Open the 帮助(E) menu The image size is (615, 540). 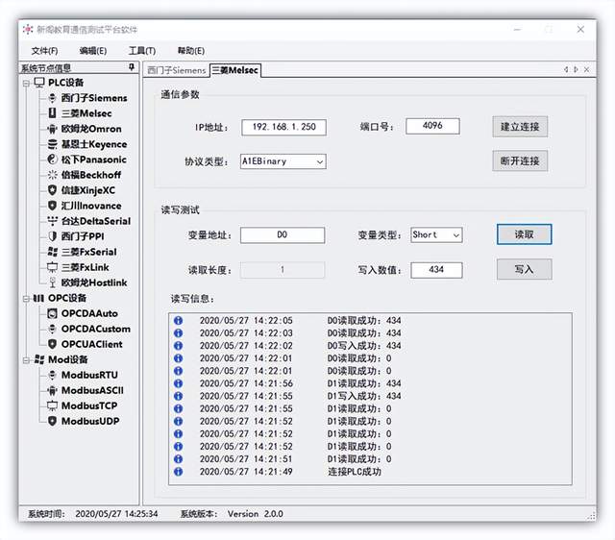point(190,51)
